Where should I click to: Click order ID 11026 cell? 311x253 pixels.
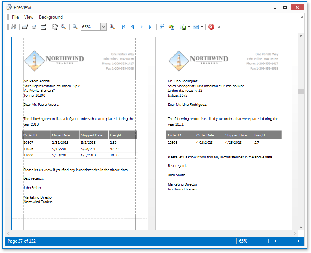pos(28,149)
